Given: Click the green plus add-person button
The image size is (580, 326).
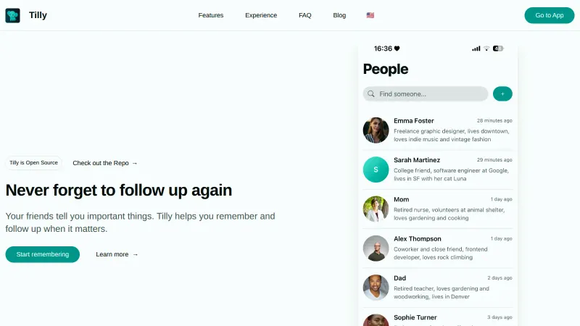Looking at the screenshot, I should tap(502, 94).
